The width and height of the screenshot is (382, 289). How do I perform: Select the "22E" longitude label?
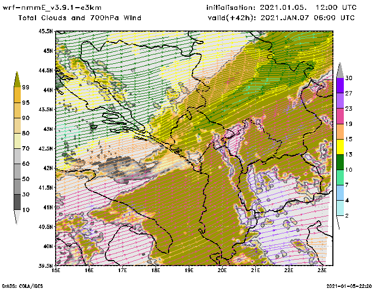point(289,270)
